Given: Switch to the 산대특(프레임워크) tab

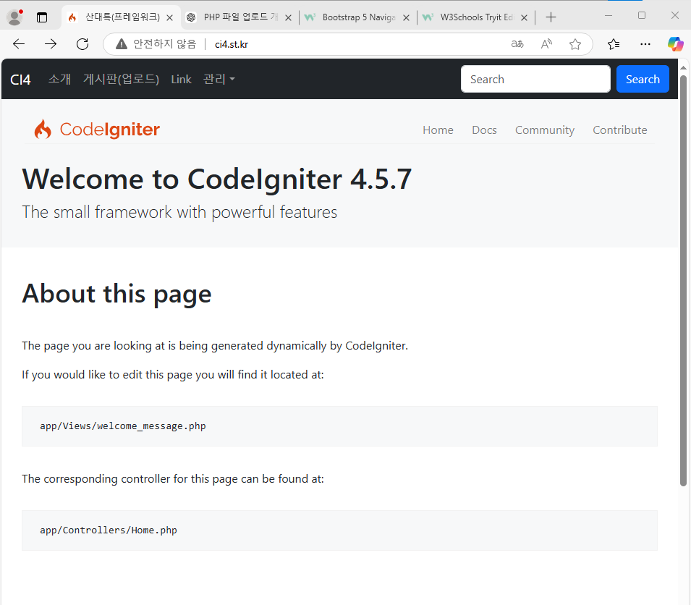Looking at the screenshot, I should tap(121, 17).
